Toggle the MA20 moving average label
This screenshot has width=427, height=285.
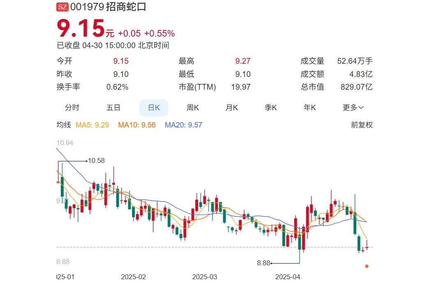pyautogui.click(x=183, y=125)
